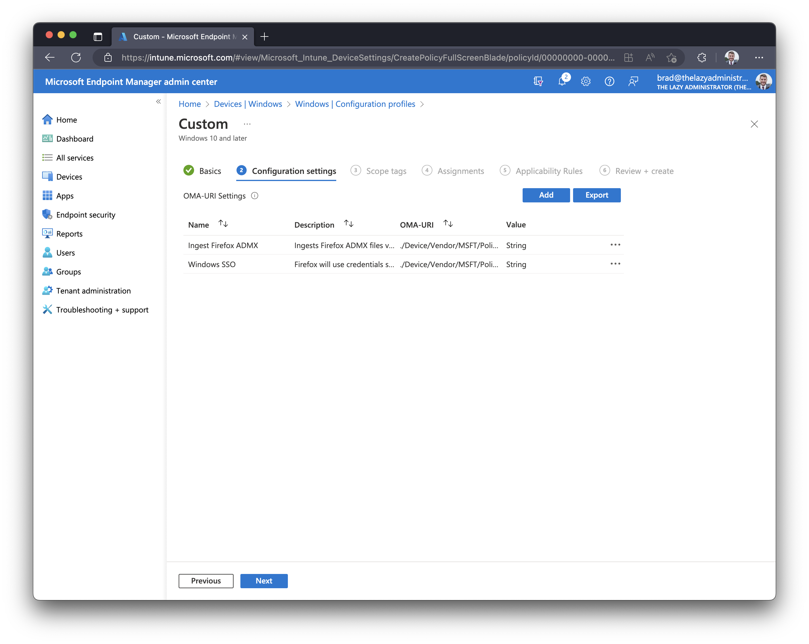
Task: Open more options for Windows SSO row
Action: click(615, 264)
